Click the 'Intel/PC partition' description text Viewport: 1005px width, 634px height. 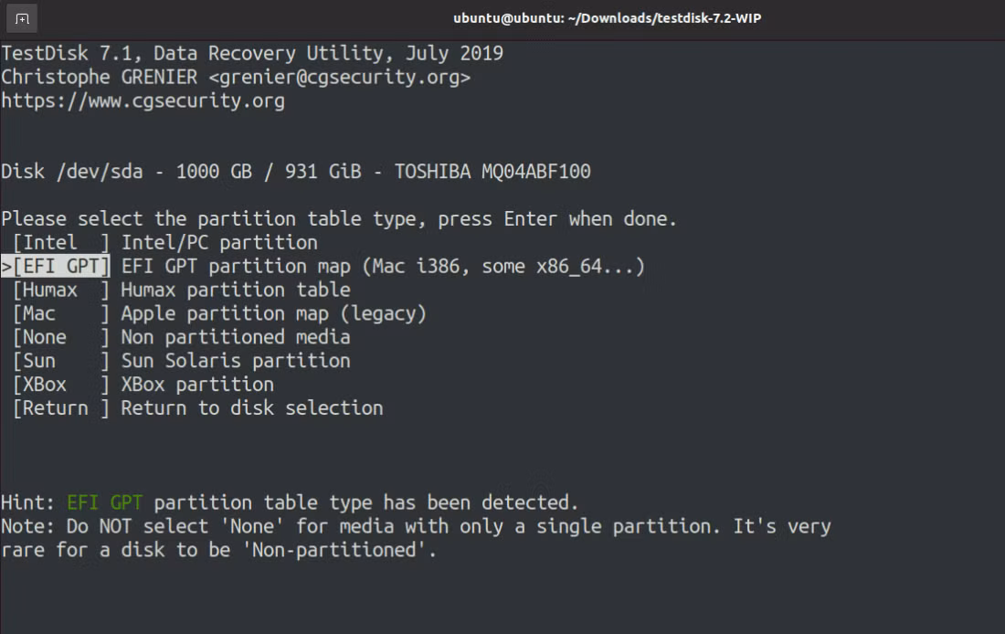[x=220, y=242]
